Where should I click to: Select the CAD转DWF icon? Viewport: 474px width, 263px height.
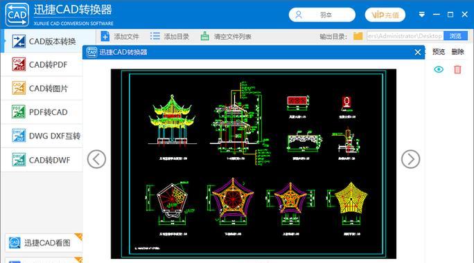coord(19,159)
